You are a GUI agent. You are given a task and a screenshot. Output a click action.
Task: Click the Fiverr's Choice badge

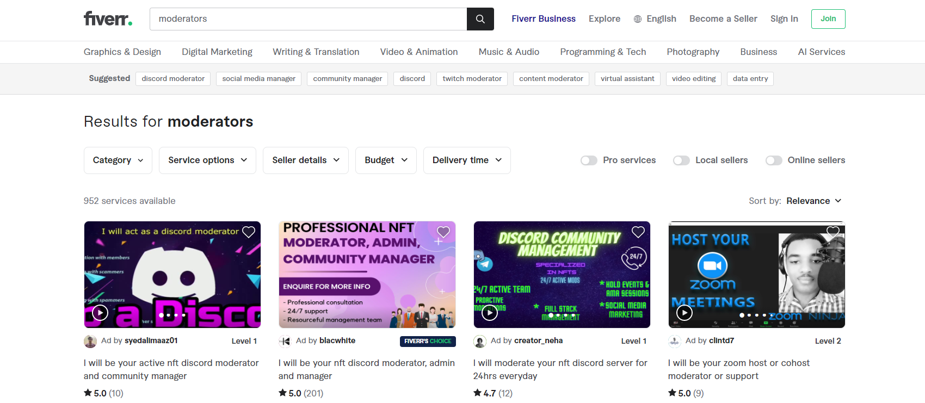pos(428,342)
